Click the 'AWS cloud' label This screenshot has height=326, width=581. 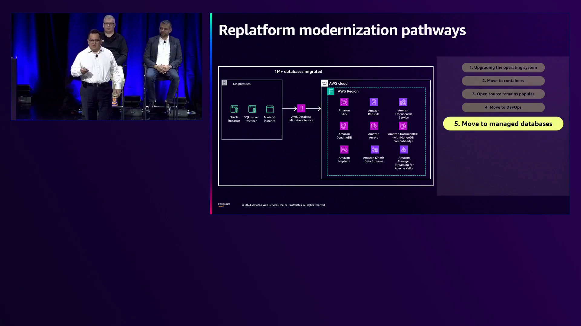click(338, 83)
